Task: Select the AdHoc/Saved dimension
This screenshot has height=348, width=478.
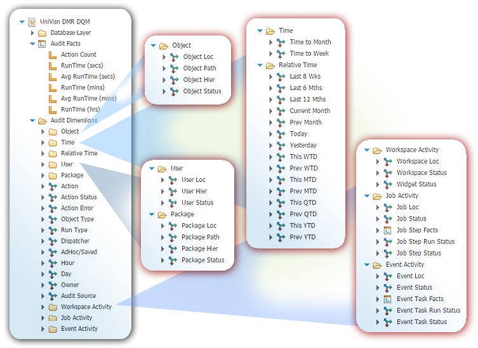Action: [x=79, y=252]
